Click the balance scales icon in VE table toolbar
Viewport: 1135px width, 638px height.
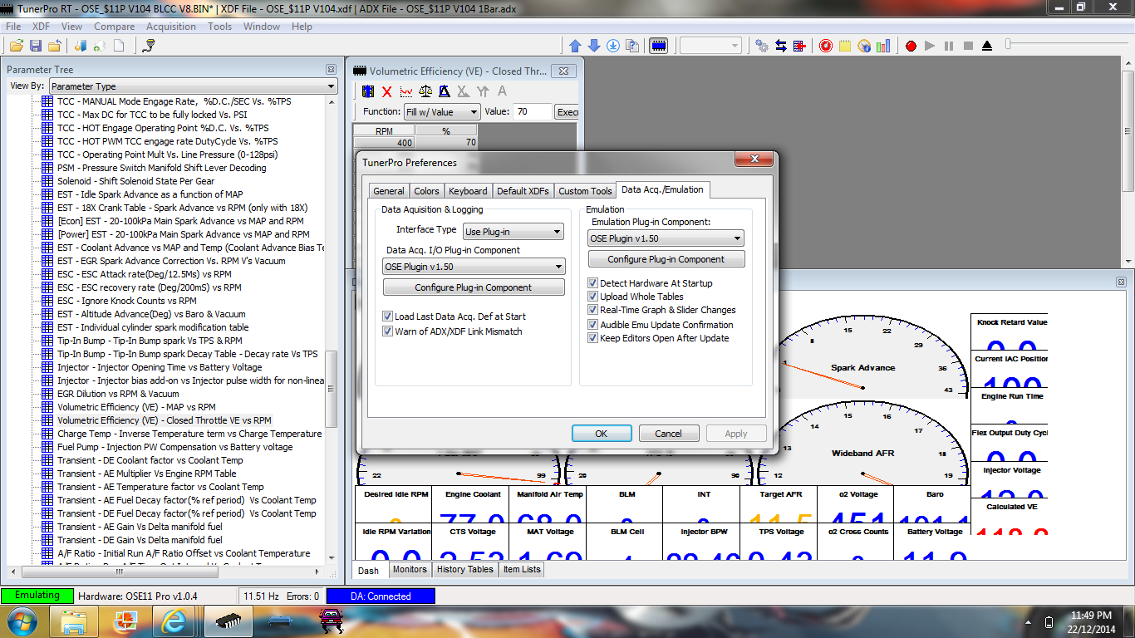425,91
